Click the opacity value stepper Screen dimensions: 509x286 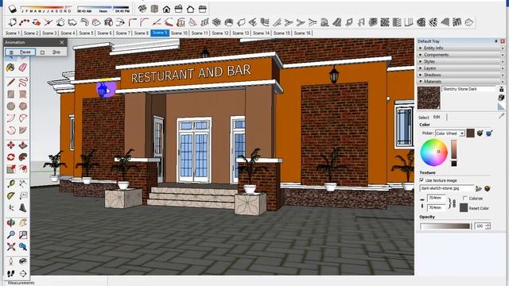tap(488, 226)
